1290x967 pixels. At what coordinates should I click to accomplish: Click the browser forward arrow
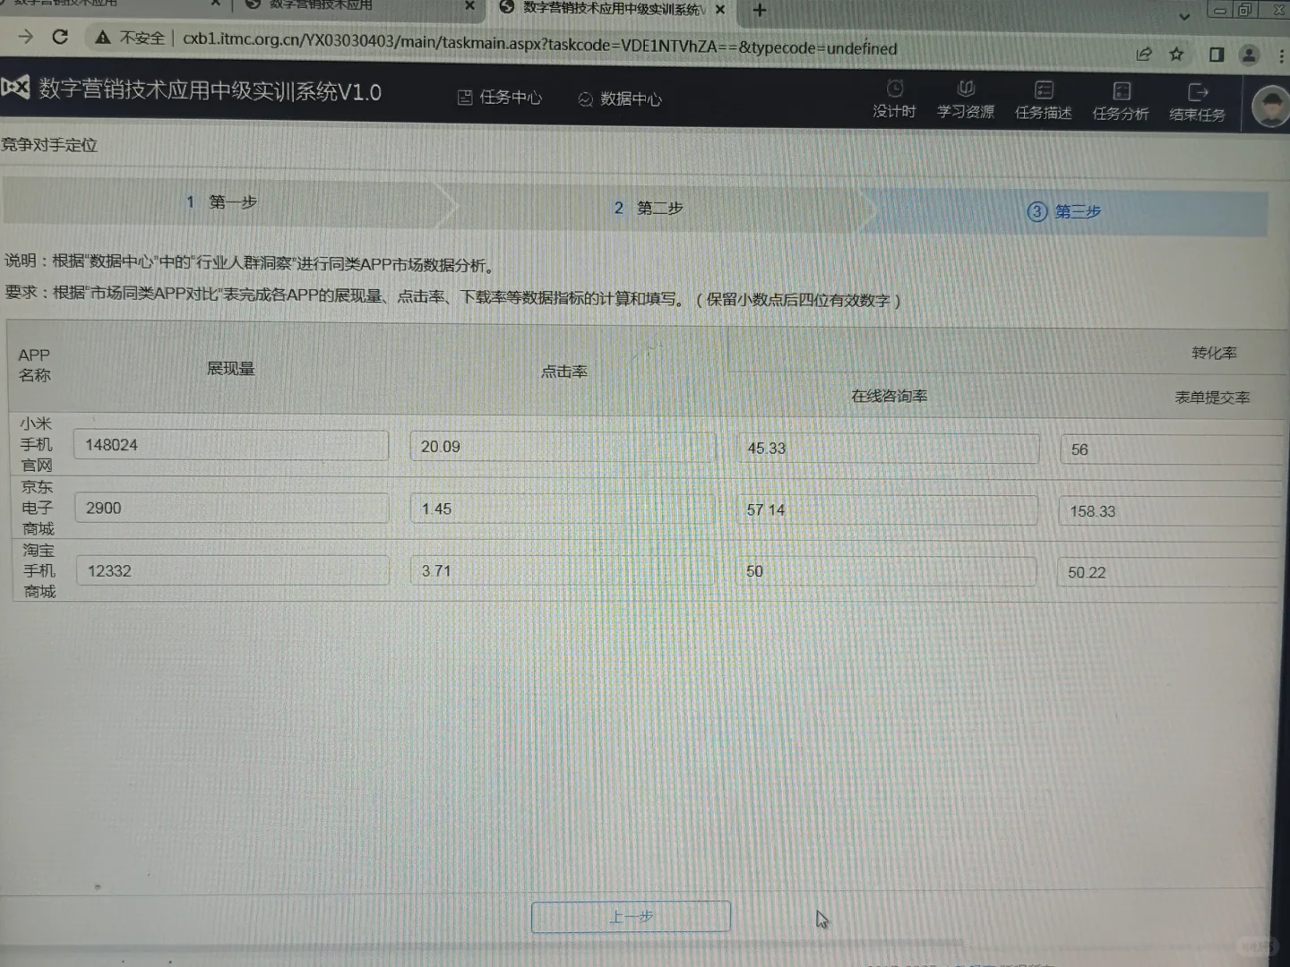[25, 37]
